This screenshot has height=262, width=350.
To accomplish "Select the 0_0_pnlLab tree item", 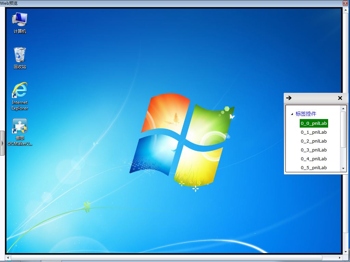I will coord(314,123).
